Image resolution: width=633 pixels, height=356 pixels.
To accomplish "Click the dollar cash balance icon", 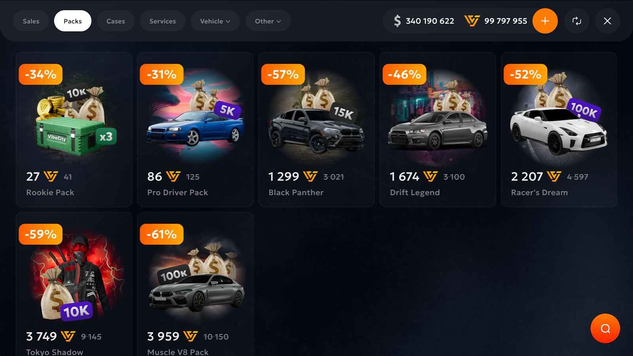I will (x=397, y=21).
